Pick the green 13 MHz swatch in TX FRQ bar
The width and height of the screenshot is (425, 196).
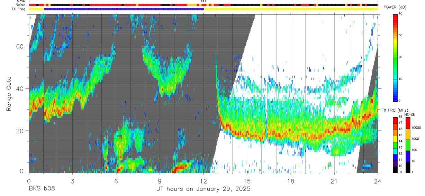tap(395, 145)
